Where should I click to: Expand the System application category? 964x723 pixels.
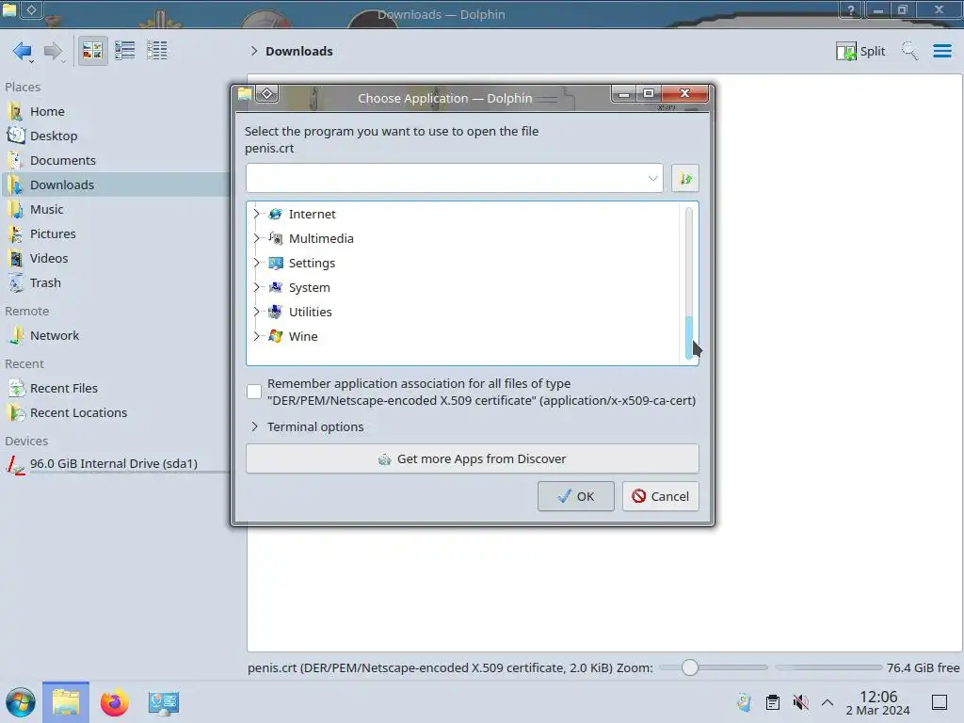click(256, 288)
